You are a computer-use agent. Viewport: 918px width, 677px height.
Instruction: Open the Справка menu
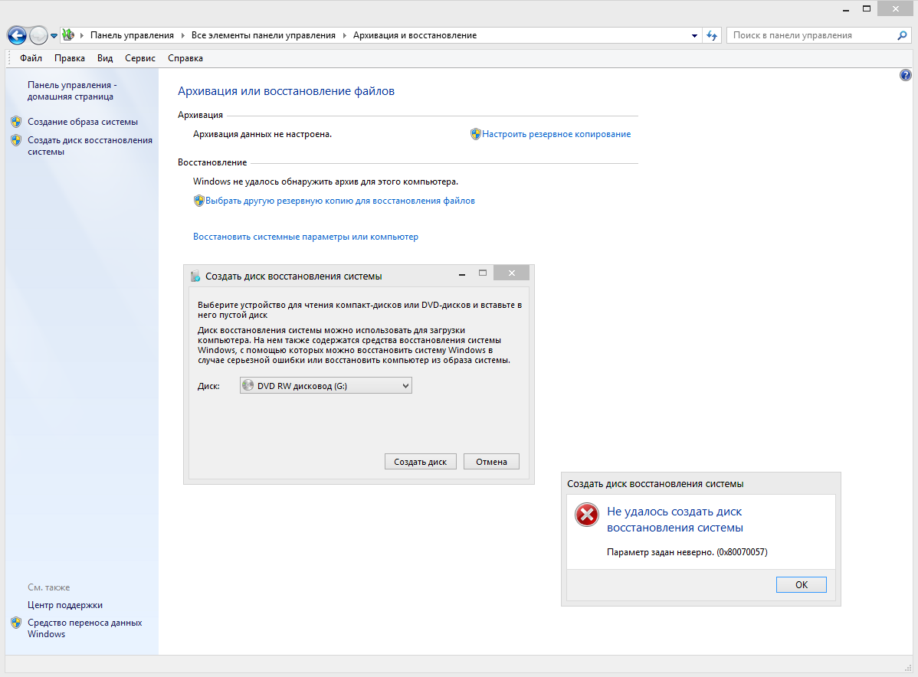[x=185, y=58]
